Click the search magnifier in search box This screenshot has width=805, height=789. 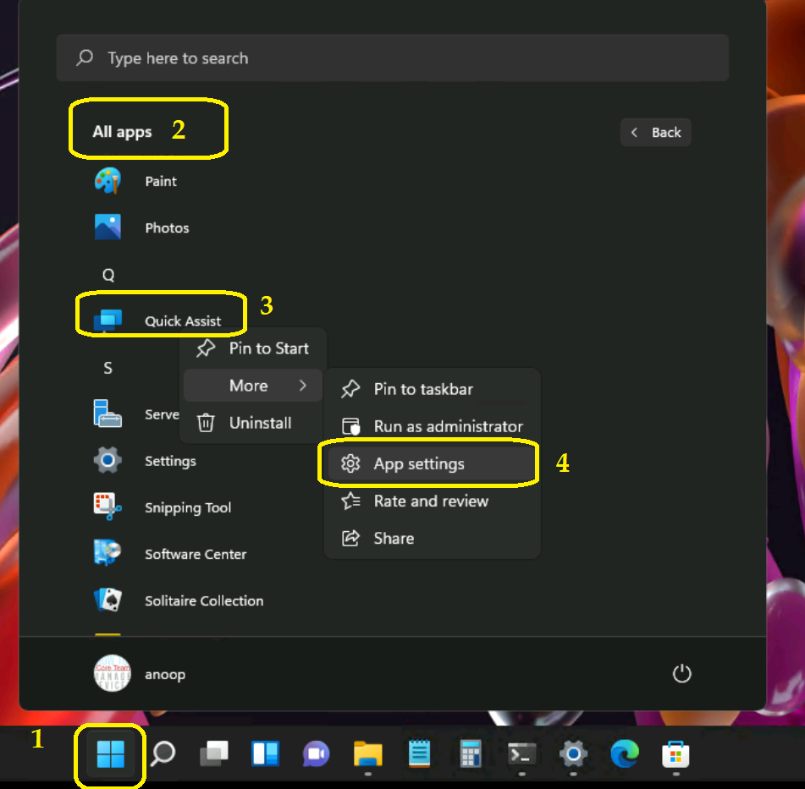pos(85,58)
